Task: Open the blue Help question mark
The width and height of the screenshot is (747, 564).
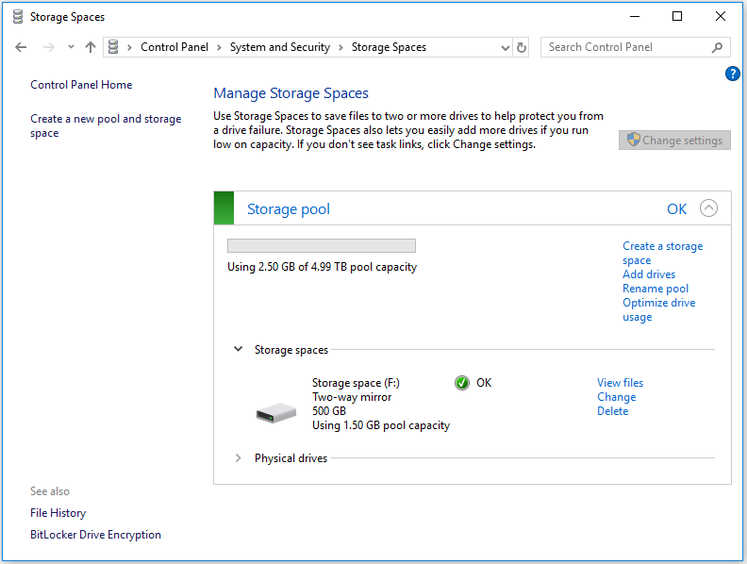Action: click(732, 74)
